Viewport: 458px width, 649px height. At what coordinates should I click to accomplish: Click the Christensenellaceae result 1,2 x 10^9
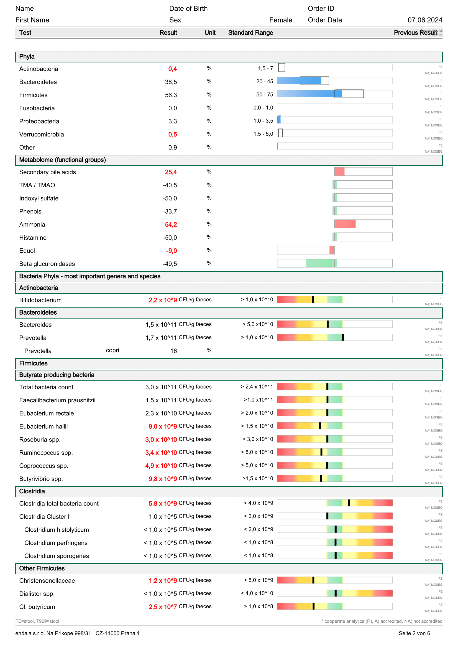(x=163, y=580)
